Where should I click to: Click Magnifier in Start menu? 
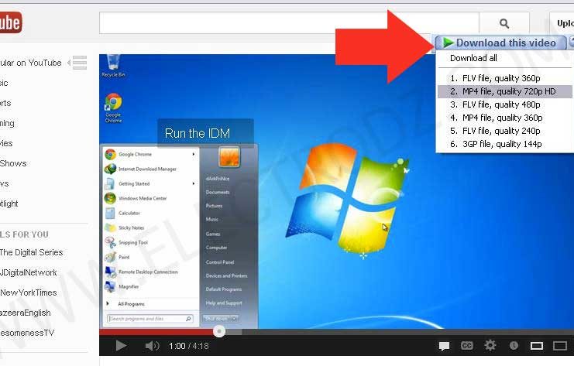[x=129, y=286]
